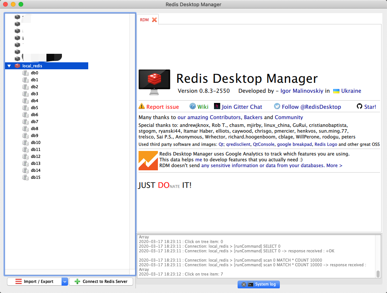Click the Import / Export button

click(34, 281)
